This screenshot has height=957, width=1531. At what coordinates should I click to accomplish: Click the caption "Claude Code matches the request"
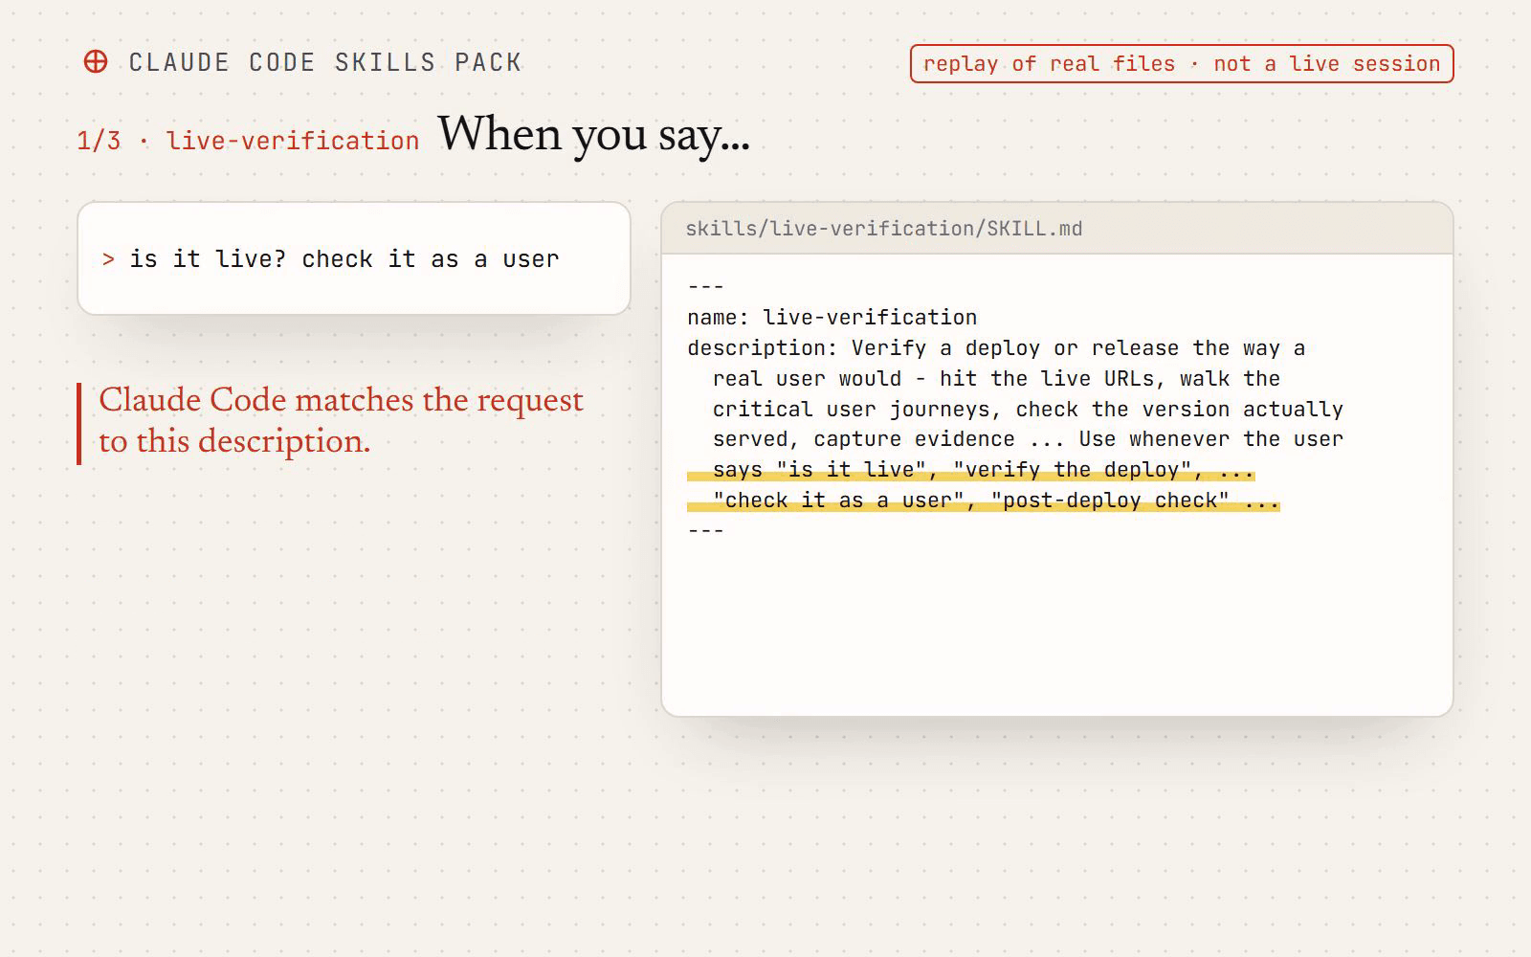click(x=341, y=400)
